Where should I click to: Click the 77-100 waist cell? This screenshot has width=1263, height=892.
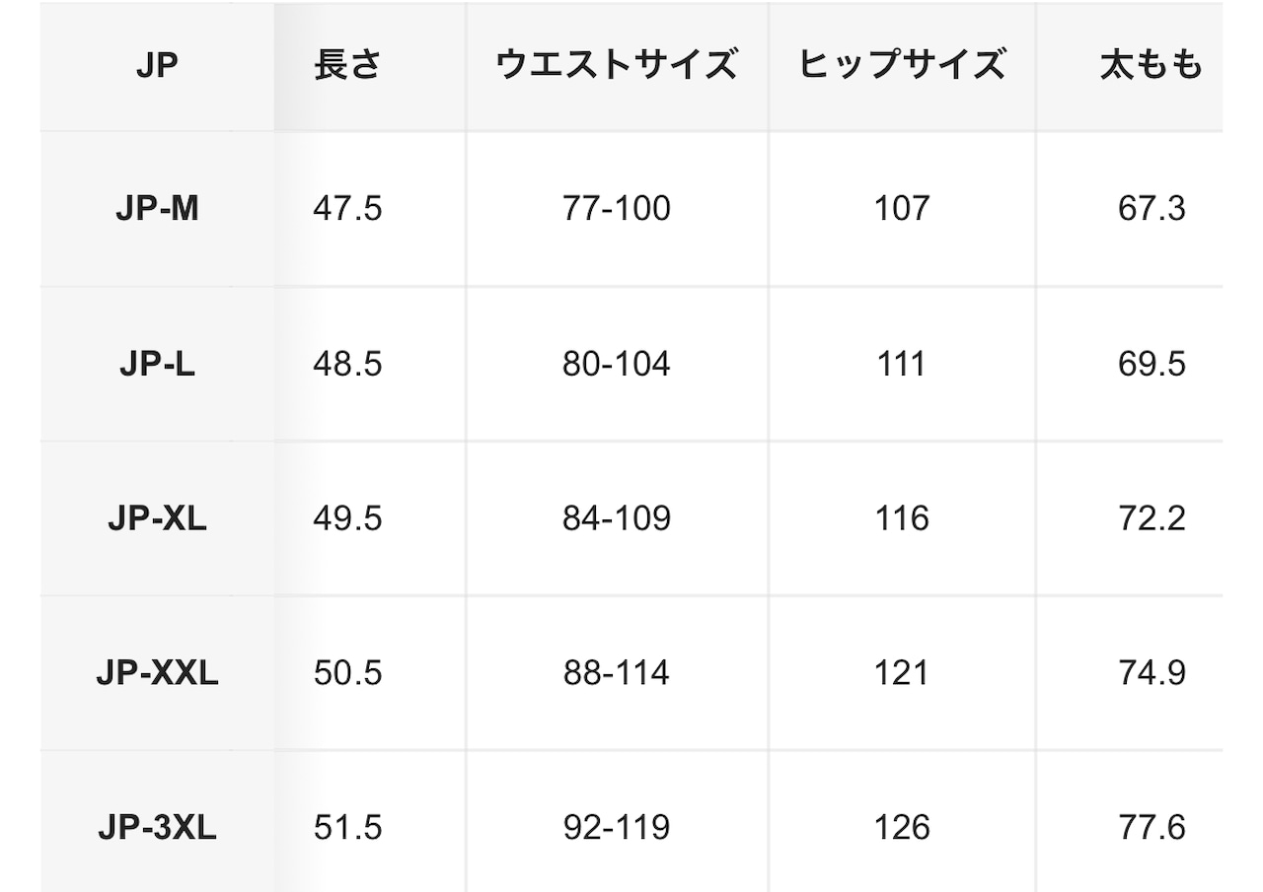[617, 208]
